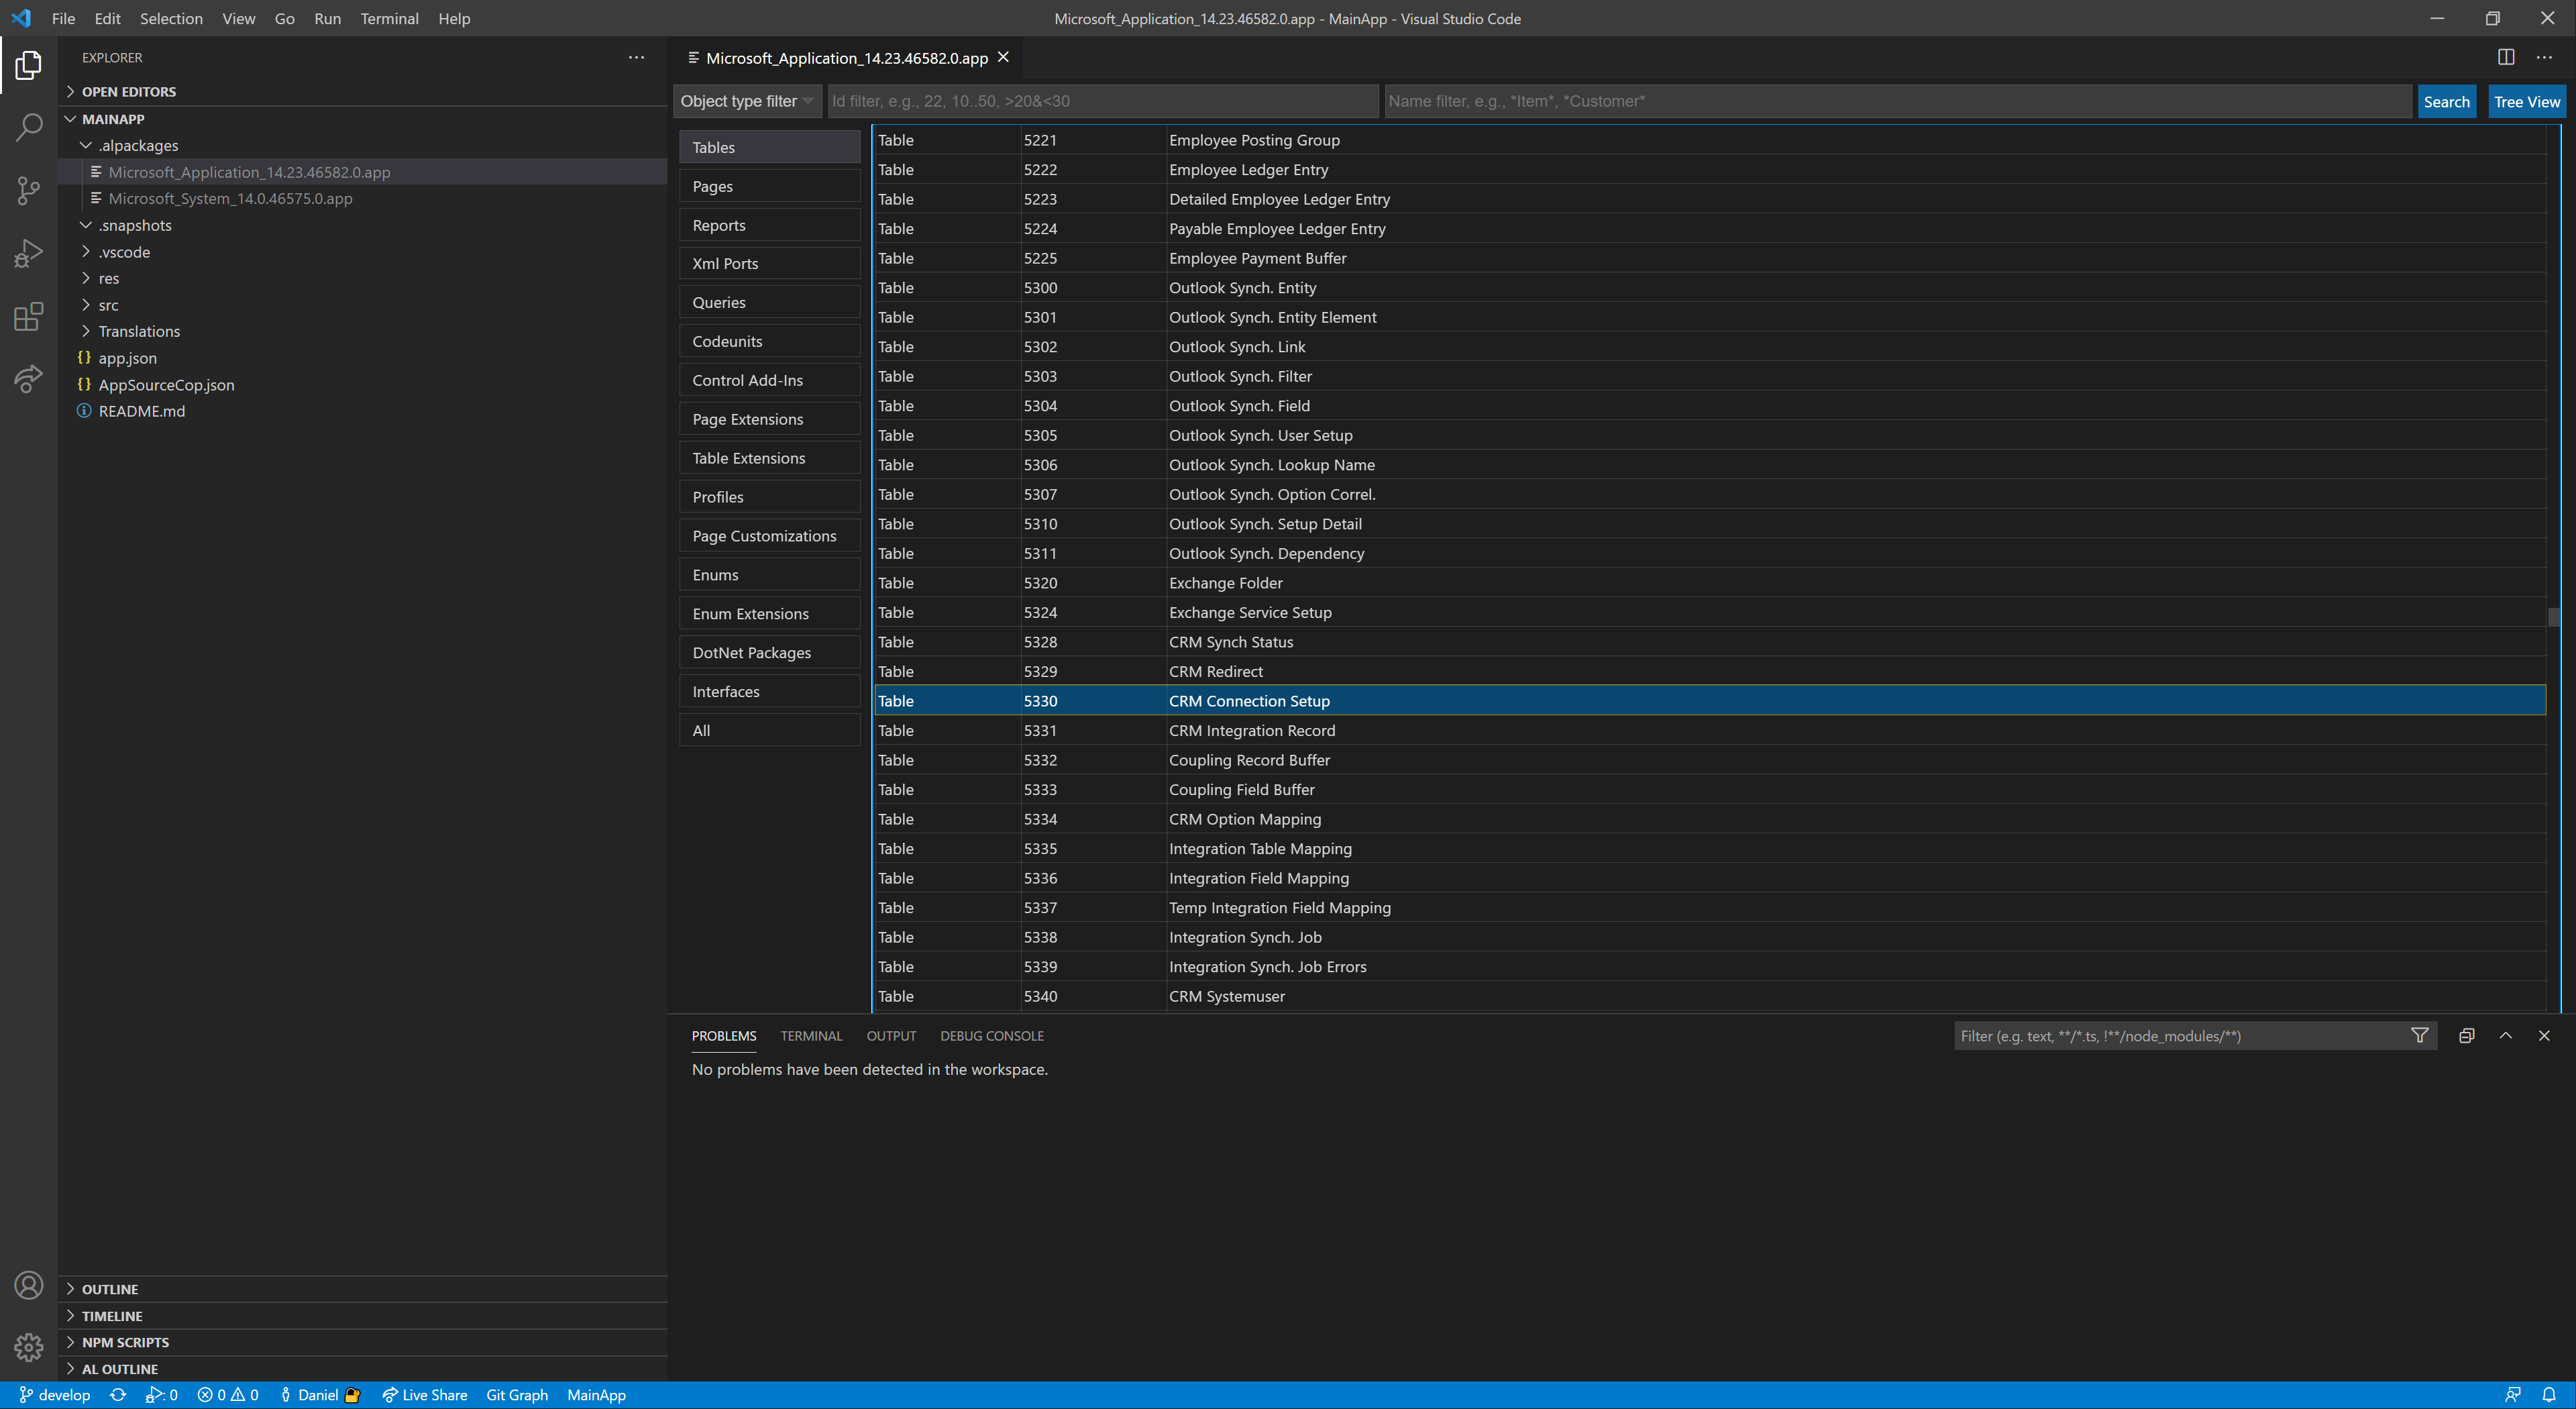
Task: Click the Search button
Action: (x=2446, y=101)
